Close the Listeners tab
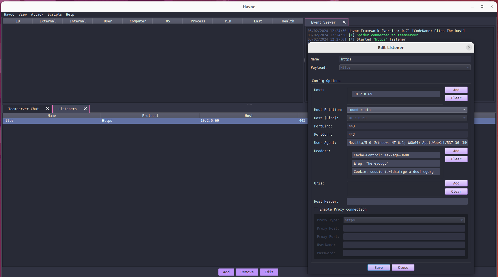 (x=85, y=109)
